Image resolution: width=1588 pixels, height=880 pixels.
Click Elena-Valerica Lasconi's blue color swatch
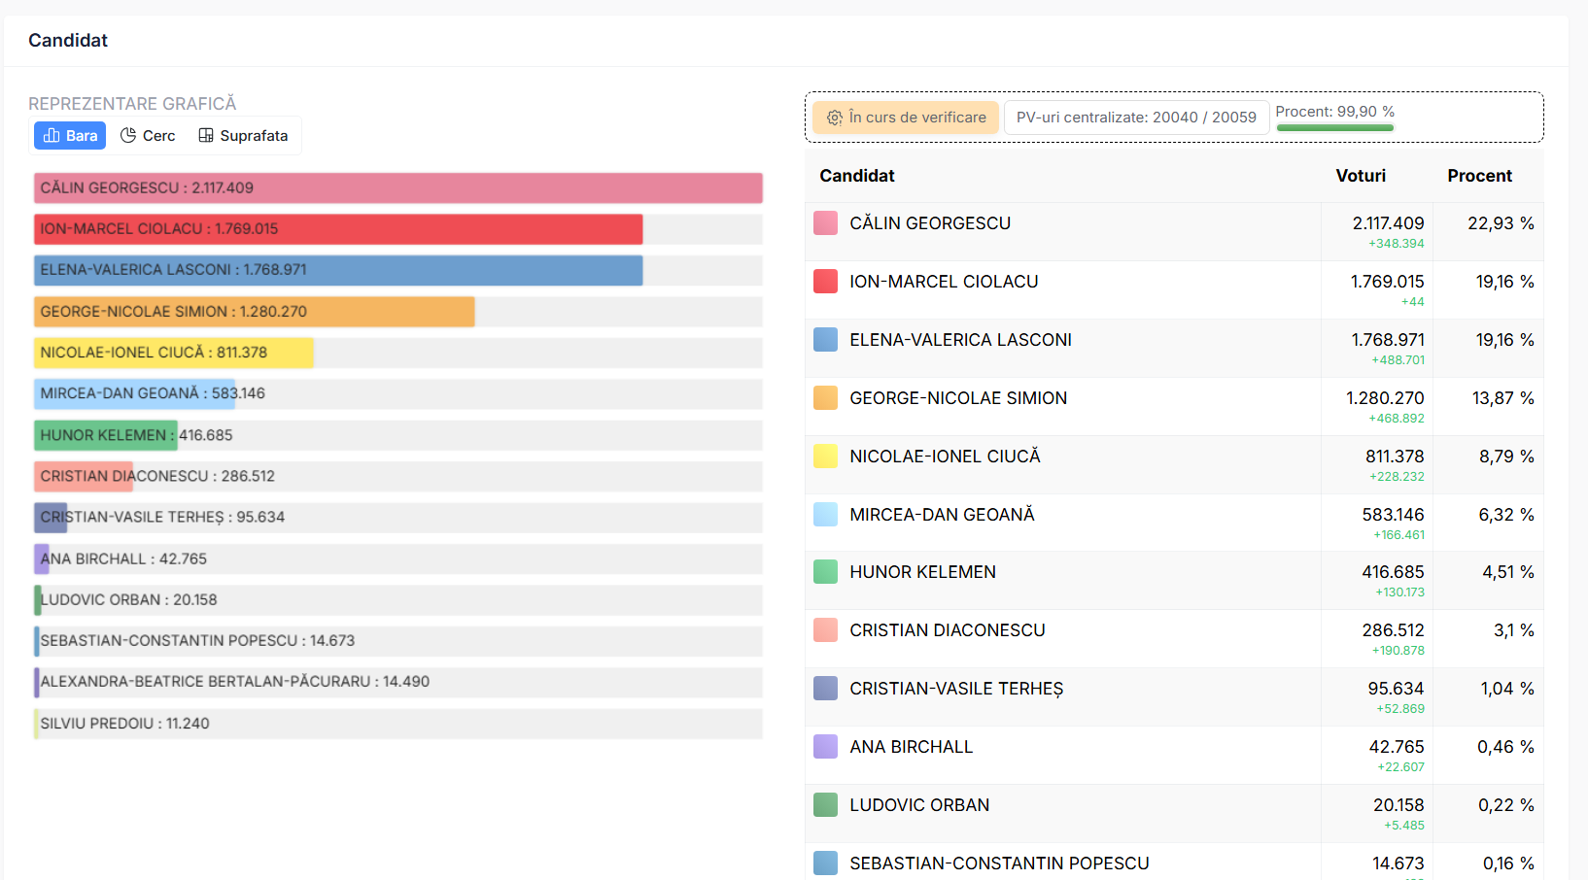point(825,340)
